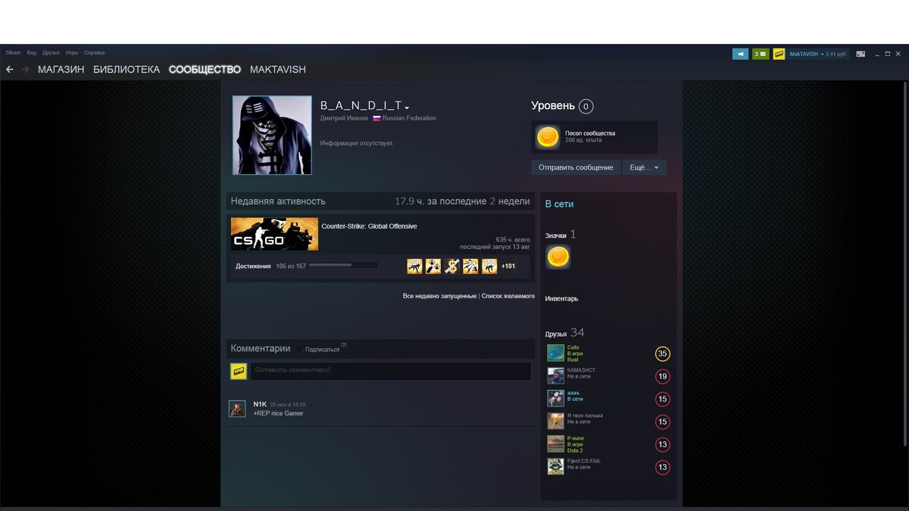
Task: Click the 3,41 руб wallet balance
Action: pos(836,54)
